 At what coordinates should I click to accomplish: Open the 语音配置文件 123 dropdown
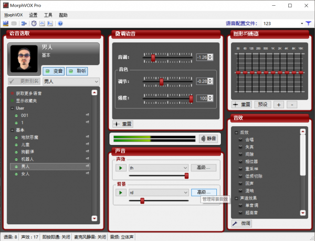click(302, 24)
